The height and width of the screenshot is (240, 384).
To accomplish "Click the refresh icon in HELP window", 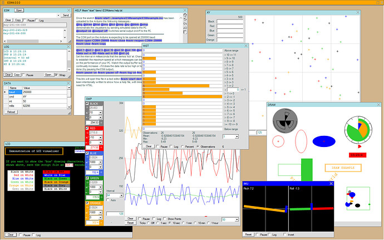I will [185, 19].
